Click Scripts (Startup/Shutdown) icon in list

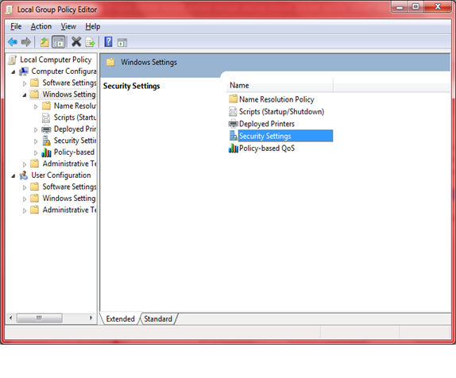233,112
